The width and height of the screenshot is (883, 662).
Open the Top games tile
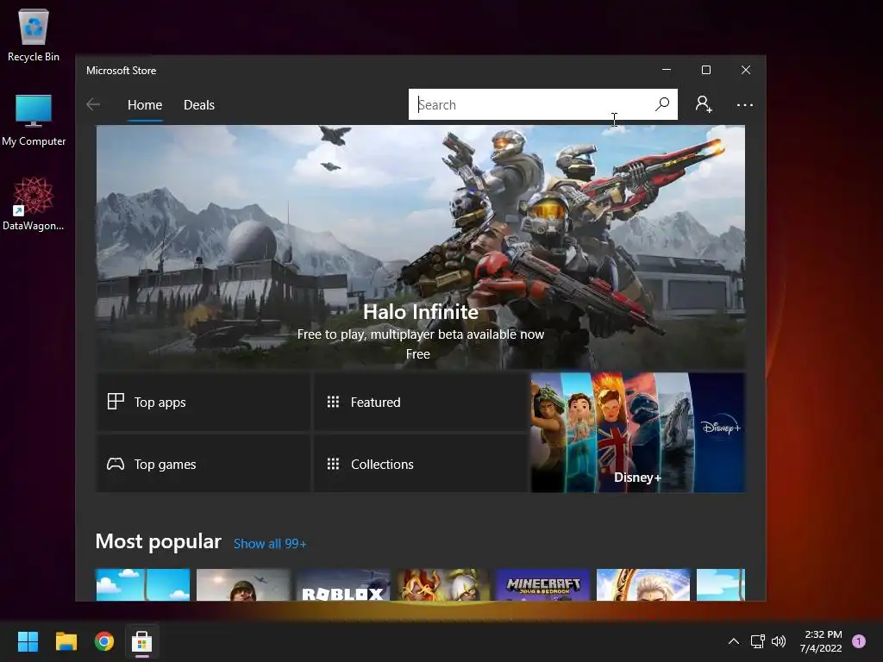click(x=204, y=464)
